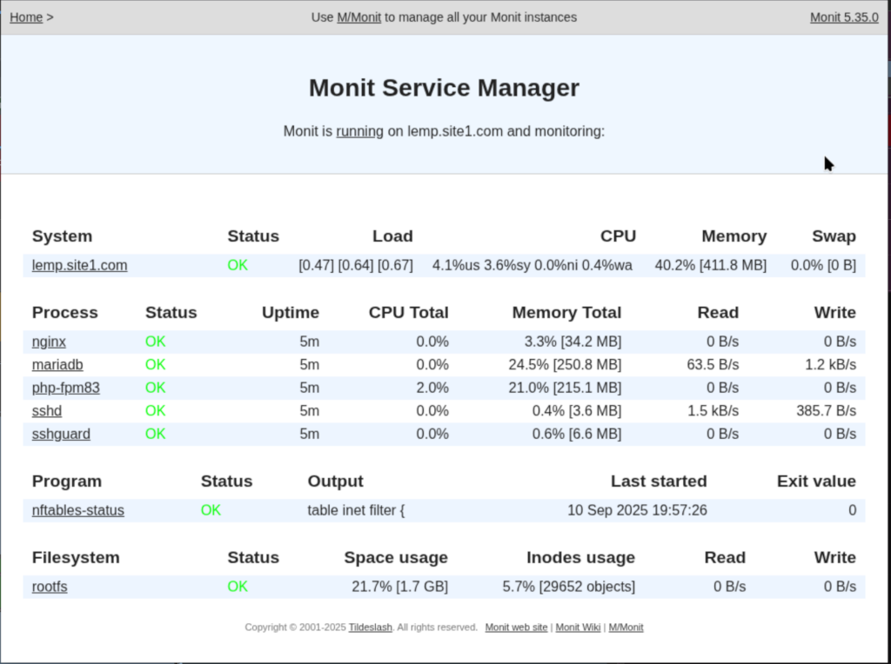Click the 'Uptime' column header

[291, 313]
